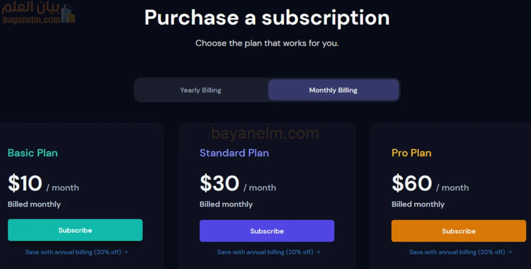
Task: Follow Standard Plan annual billing savings link
Action: [x=265, y=252]
